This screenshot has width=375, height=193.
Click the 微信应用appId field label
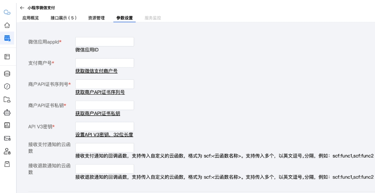coord(45,42)
